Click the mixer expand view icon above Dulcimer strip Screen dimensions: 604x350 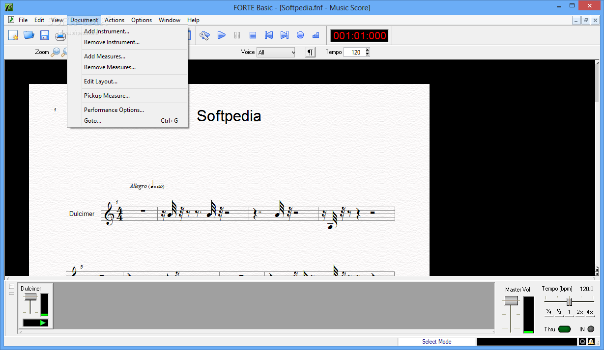point(12,286)
